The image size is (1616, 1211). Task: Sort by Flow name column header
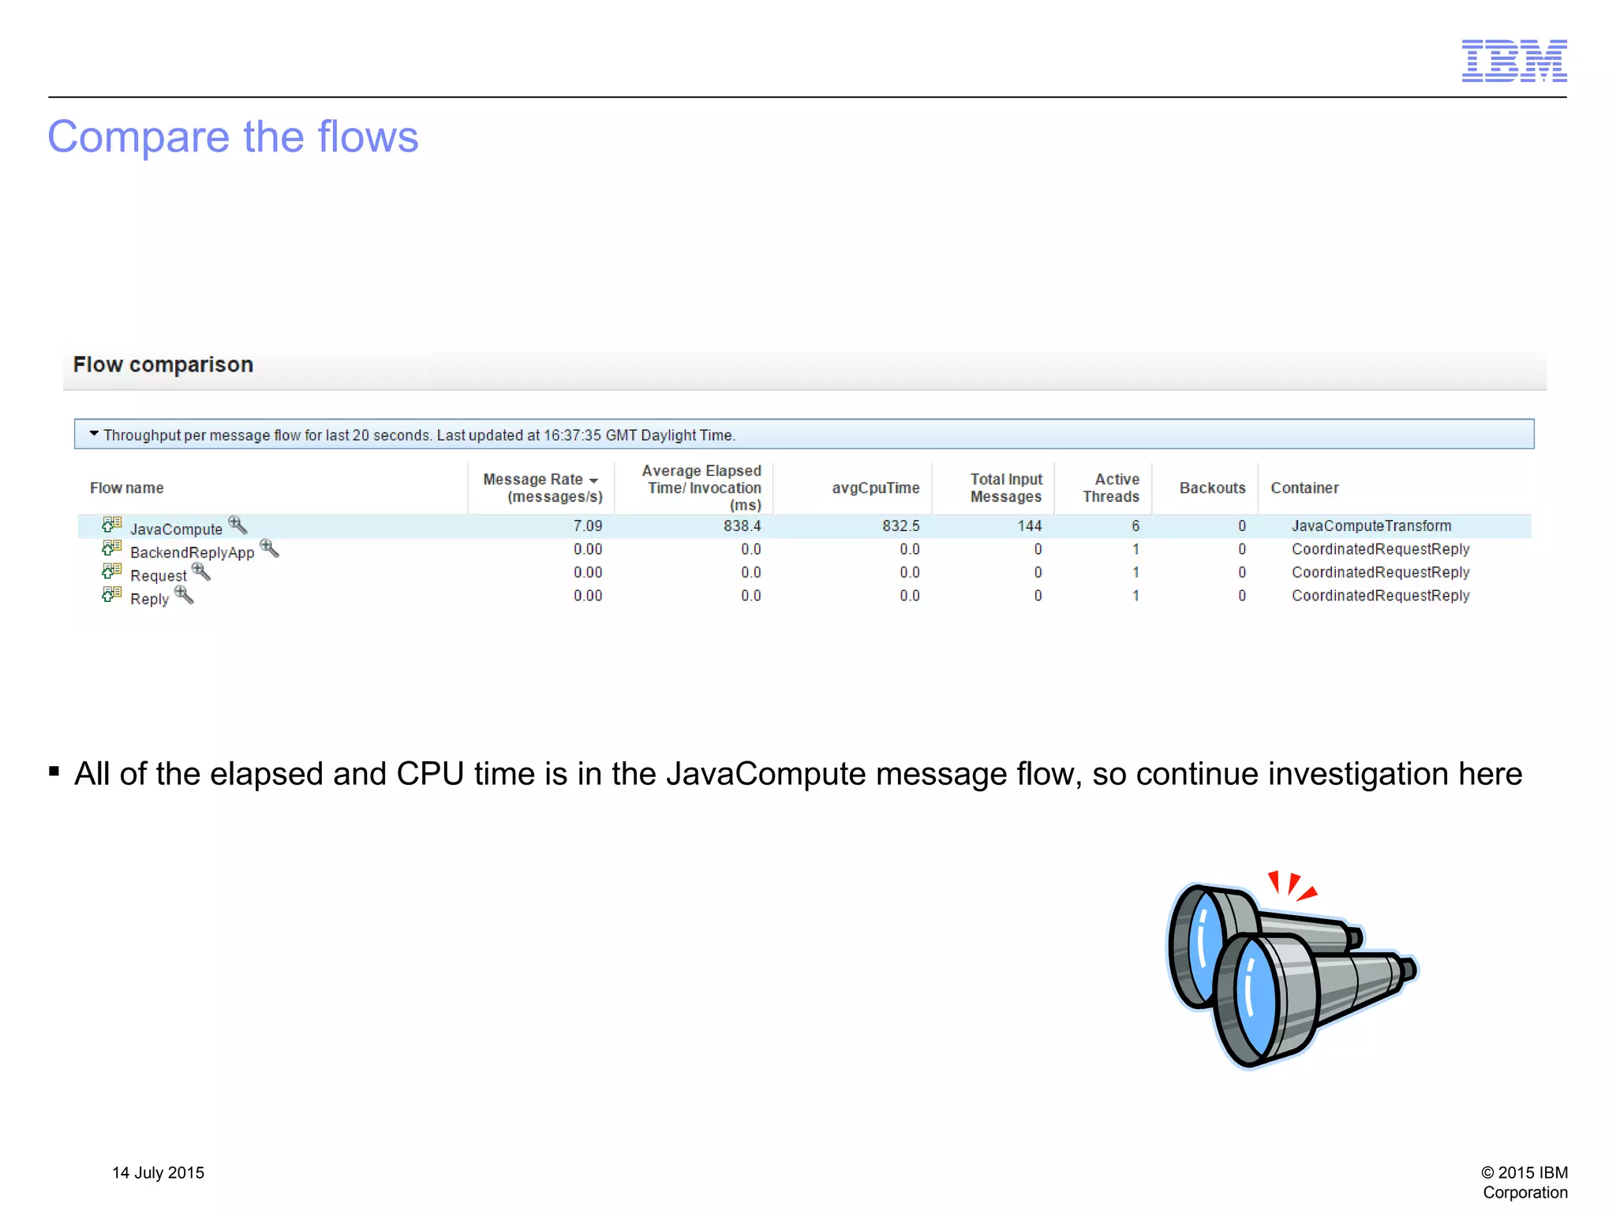tap(127, 488)
